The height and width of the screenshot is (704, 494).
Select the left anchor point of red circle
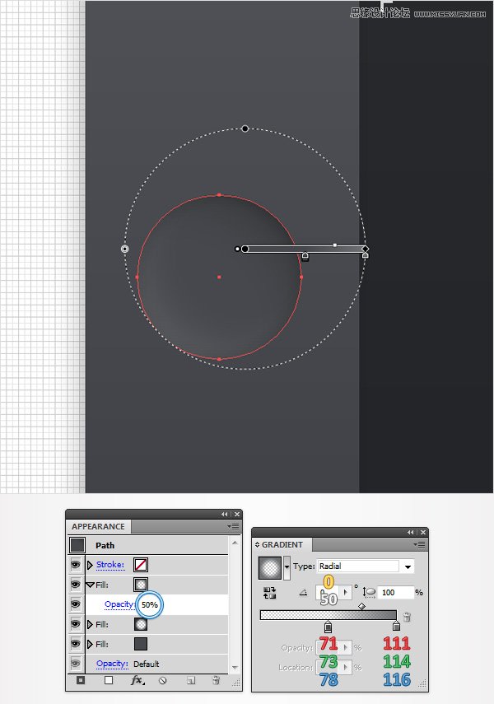tap(137, 277)
